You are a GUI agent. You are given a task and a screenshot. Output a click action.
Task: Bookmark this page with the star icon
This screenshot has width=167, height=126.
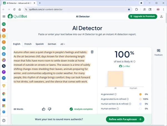coord(129,9)
